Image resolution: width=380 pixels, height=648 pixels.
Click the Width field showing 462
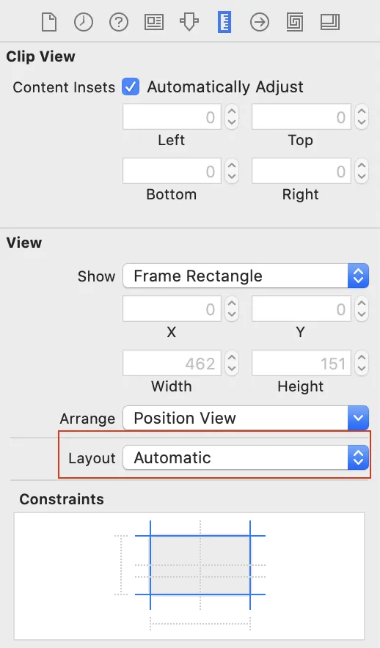click(172, 364)
